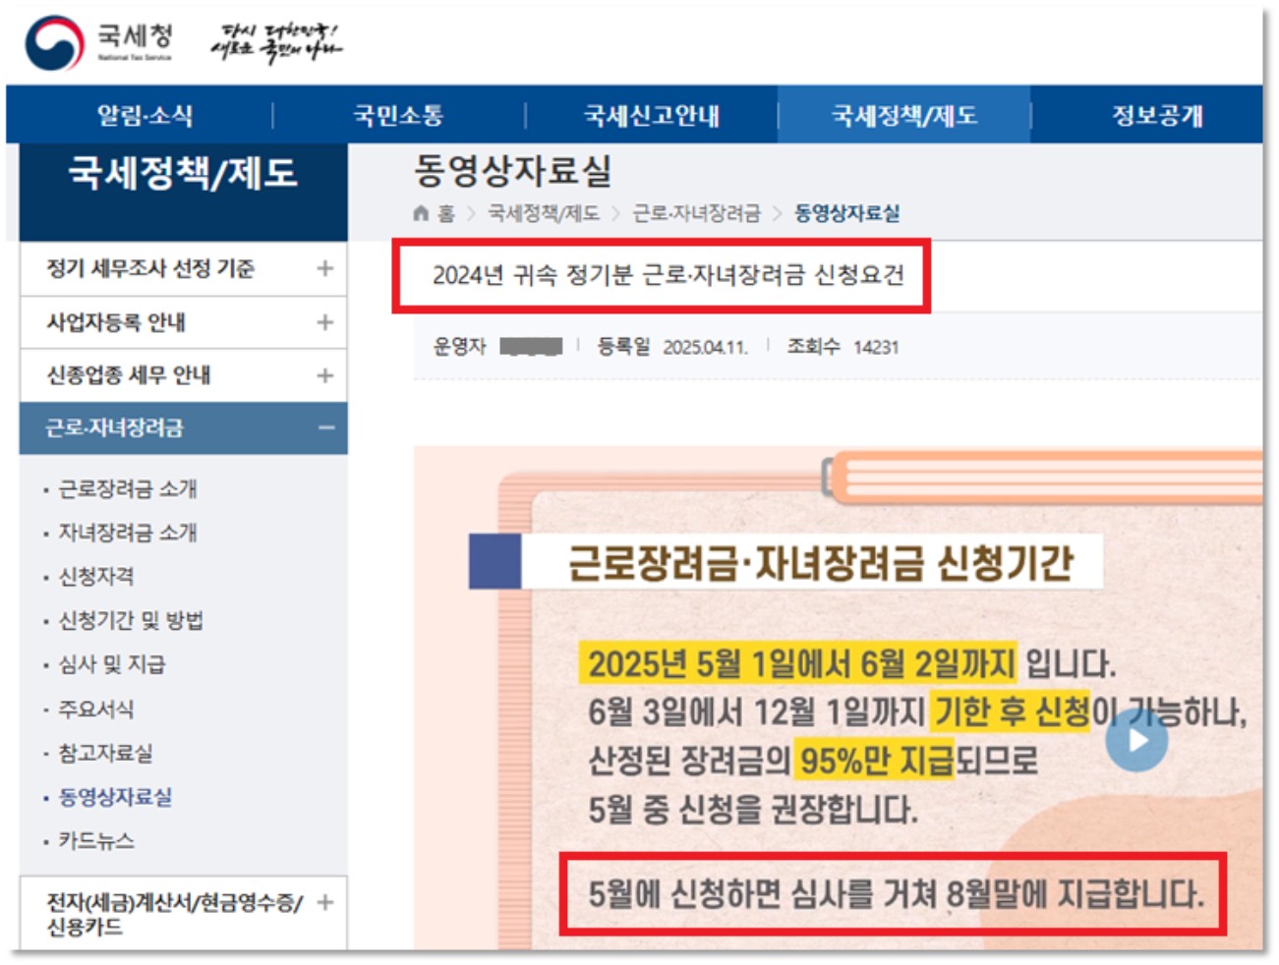Click 홈 breadcrumb text
1279x965 pixels.
[446, 213]
